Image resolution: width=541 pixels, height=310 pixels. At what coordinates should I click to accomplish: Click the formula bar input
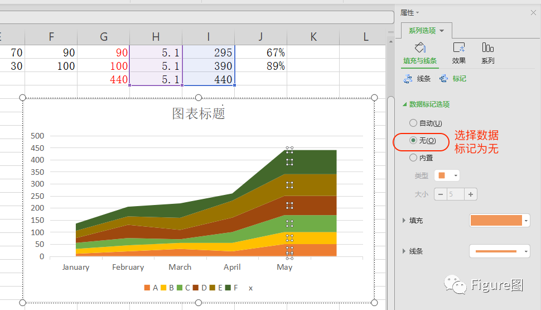tap(197, 17)
